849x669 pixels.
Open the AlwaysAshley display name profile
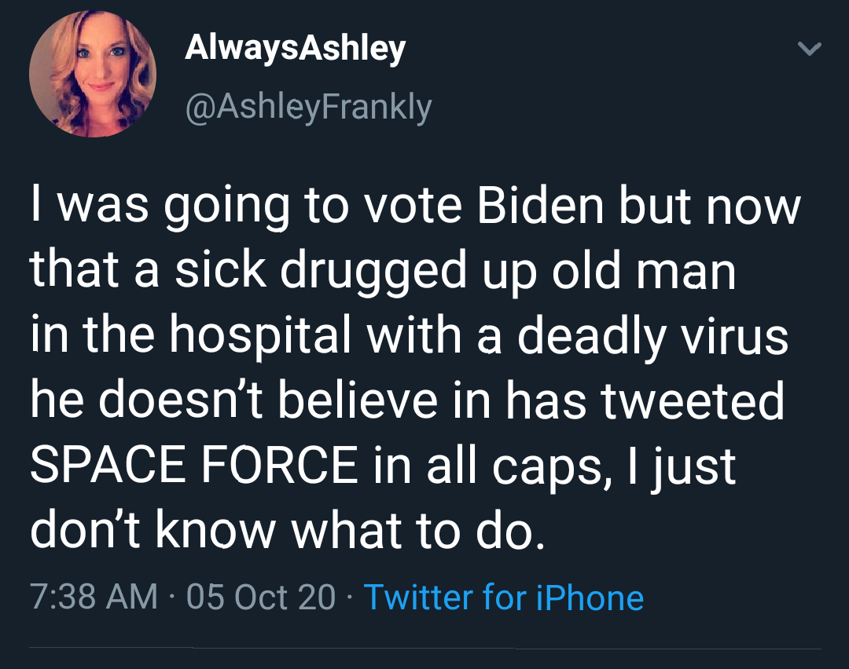[x=295, y=48]
